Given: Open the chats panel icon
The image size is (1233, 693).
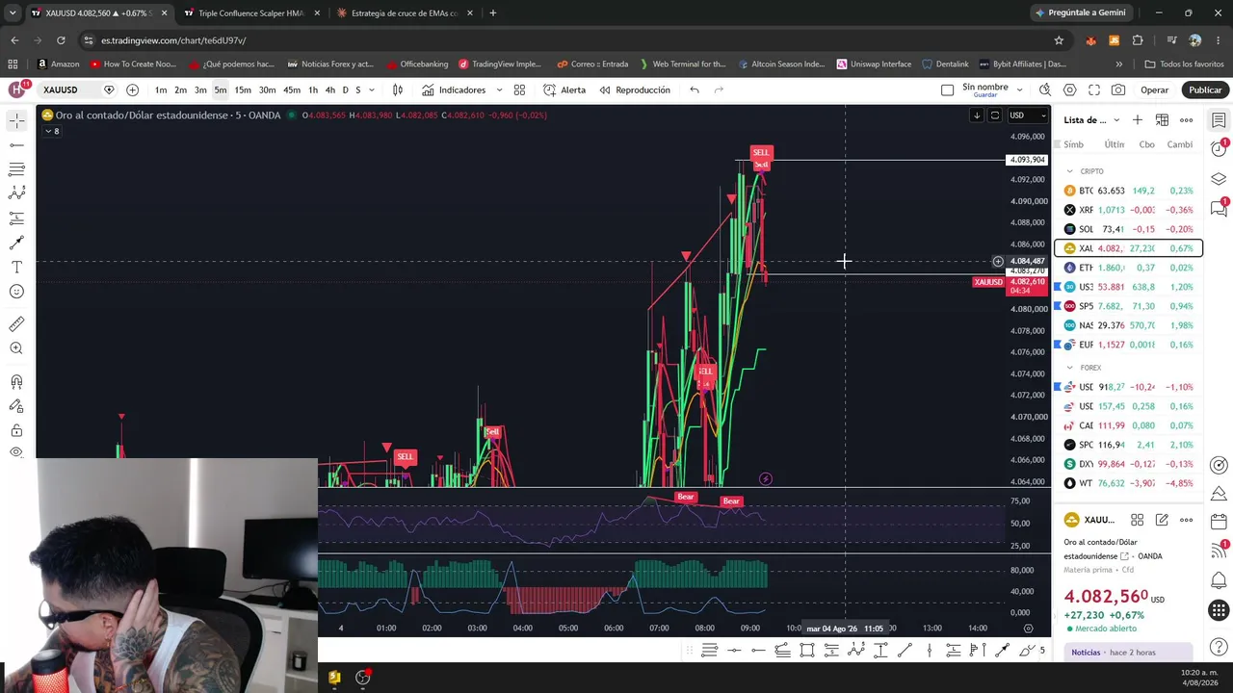Looking at the screenshot, I should click(x=1219, y=207).
